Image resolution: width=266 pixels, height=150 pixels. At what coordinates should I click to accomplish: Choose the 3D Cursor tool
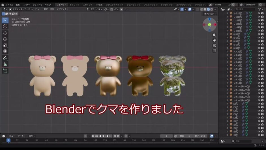point(5,26)
